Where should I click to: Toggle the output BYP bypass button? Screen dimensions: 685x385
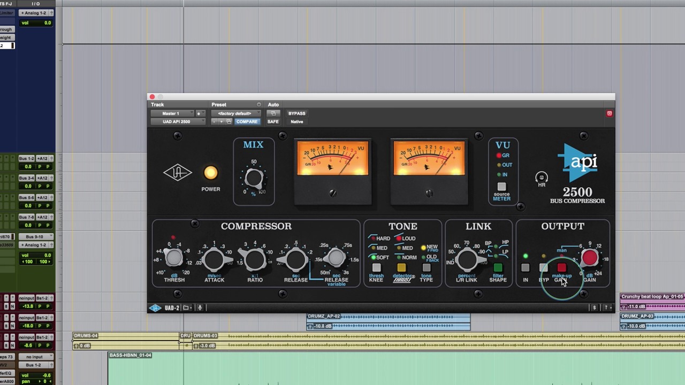[x=544, y=268]
